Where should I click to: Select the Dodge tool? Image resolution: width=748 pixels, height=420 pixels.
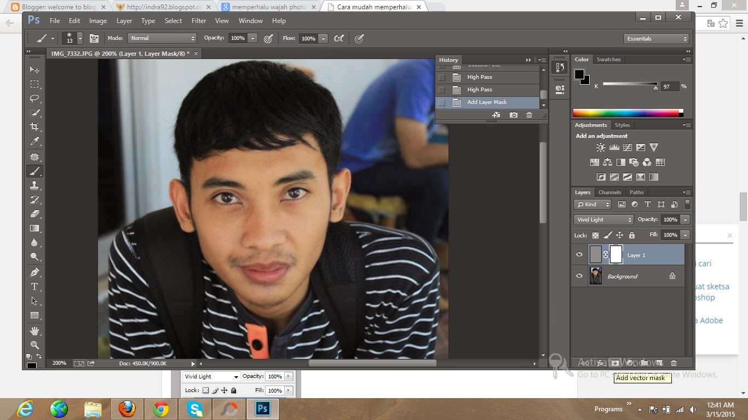[x=34, y=256]
